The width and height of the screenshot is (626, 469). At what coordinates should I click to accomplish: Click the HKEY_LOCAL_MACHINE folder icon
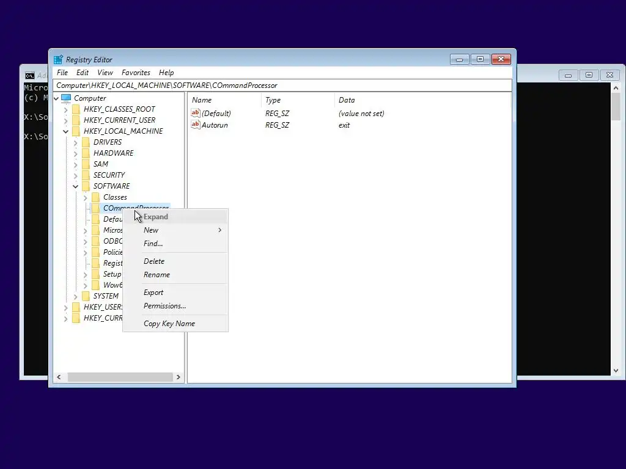click(76, 131)
